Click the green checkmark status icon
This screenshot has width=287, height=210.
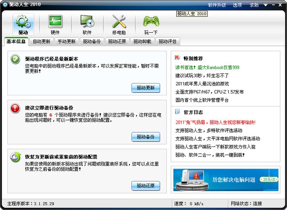tap(16, 59)
